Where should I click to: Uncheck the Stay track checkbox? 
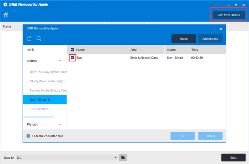(x=73, y=58)
